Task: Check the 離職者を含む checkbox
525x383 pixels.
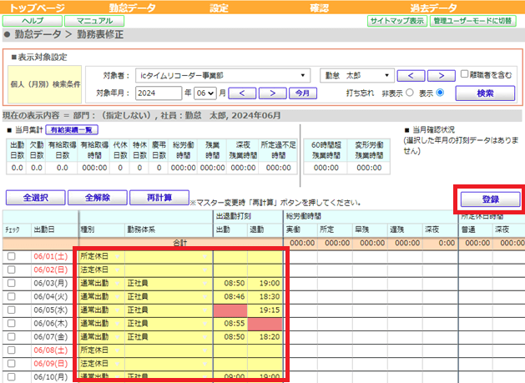Action: point(464,74)
